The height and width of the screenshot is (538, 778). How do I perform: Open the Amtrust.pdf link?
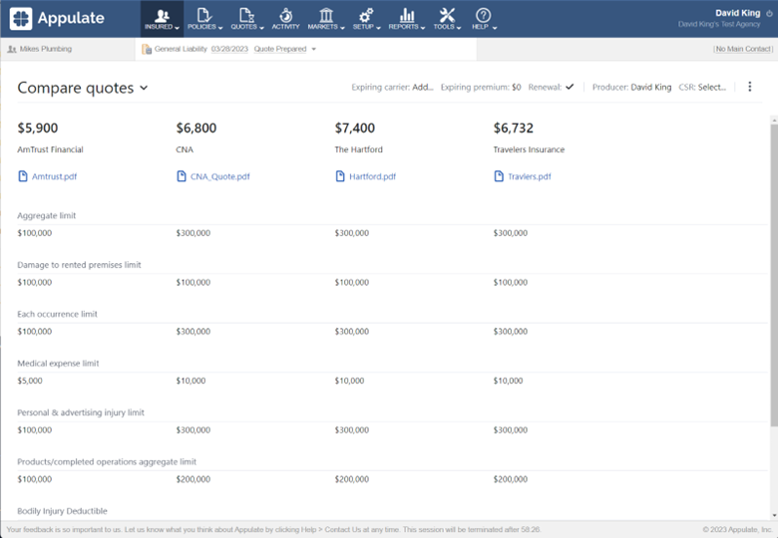55,176
